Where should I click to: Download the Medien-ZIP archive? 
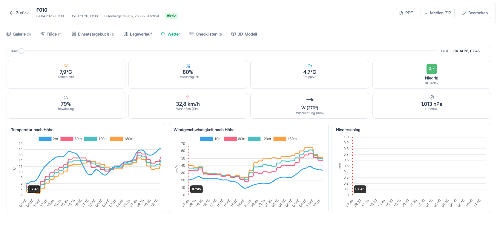point(438,13)
